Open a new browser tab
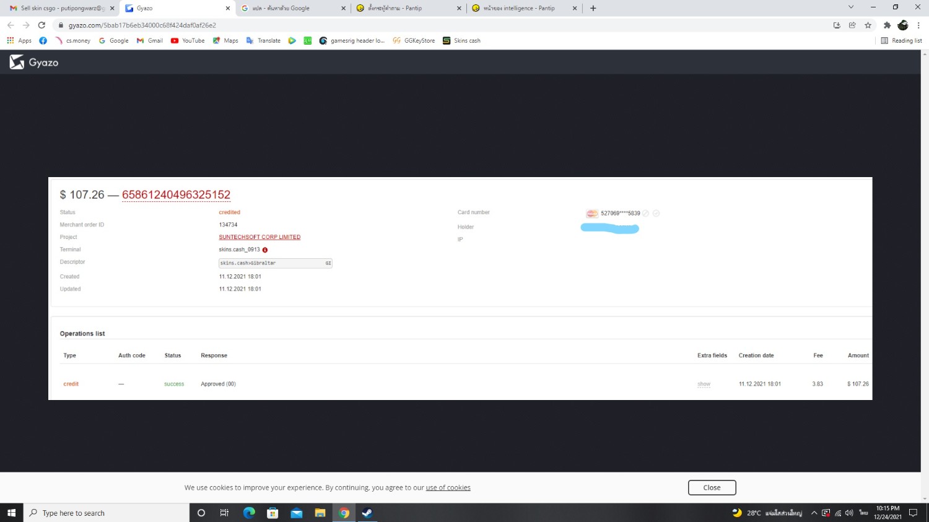Viewport: 929px width, 522px height. click(593, 8)
